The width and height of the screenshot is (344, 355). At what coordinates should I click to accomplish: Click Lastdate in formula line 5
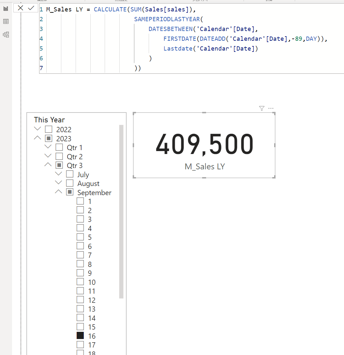178,48
